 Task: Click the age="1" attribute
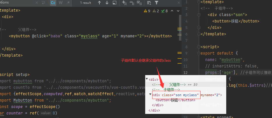point(110,36)
